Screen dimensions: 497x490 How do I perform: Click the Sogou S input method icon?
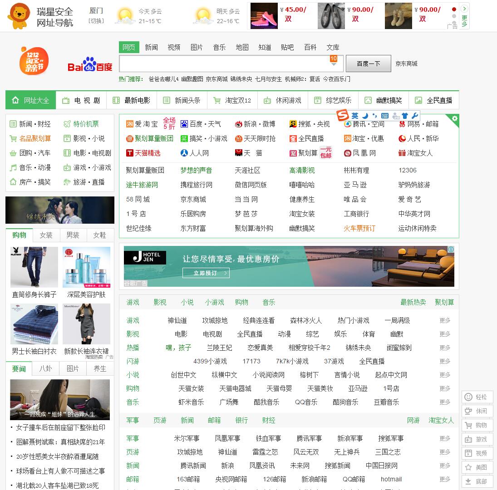pos(342,115)
